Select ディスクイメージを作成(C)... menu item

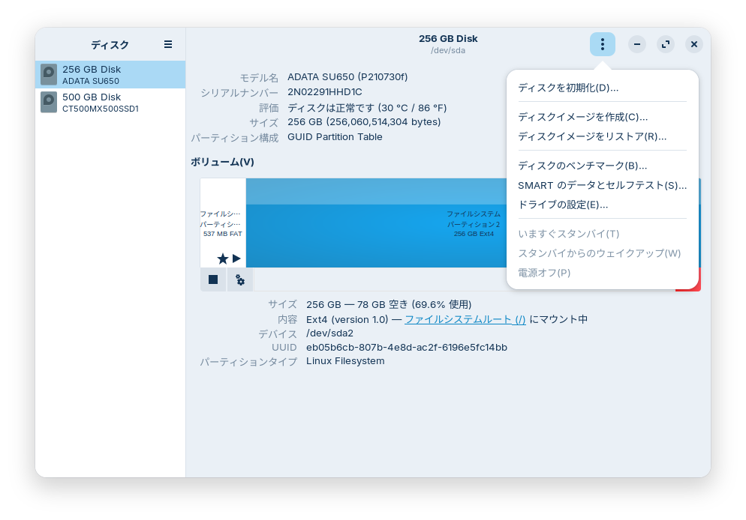pyautogui.click(x=582, y=117)
